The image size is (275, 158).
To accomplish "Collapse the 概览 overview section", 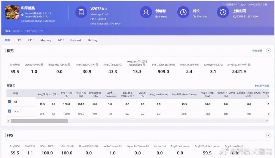I will tap(268, 51).
